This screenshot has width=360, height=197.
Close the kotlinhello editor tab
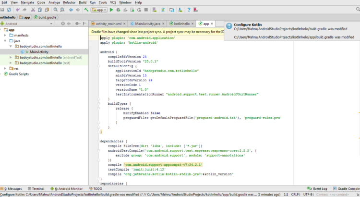193,23
